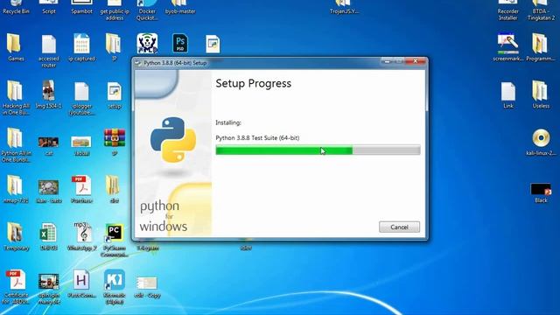Screen dimensions: 560x315
Task: Open the Games folder
Action: click(x=16, y=47)
